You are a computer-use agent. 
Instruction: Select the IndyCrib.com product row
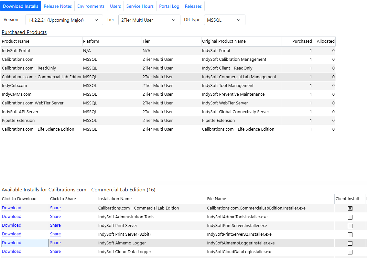click(15, 86)
